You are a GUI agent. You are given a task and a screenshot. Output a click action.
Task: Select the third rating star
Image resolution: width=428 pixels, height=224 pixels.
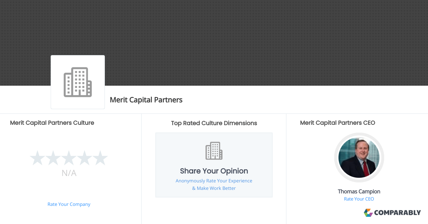tap(69, 158)
